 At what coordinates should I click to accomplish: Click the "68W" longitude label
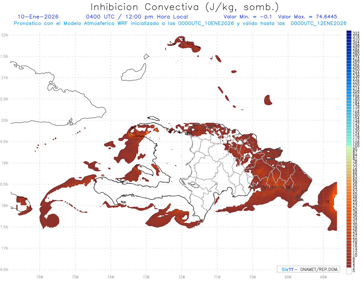pos(323,277)
